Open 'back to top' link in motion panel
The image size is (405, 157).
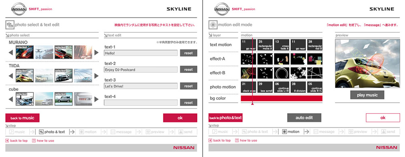coord(220,141)
